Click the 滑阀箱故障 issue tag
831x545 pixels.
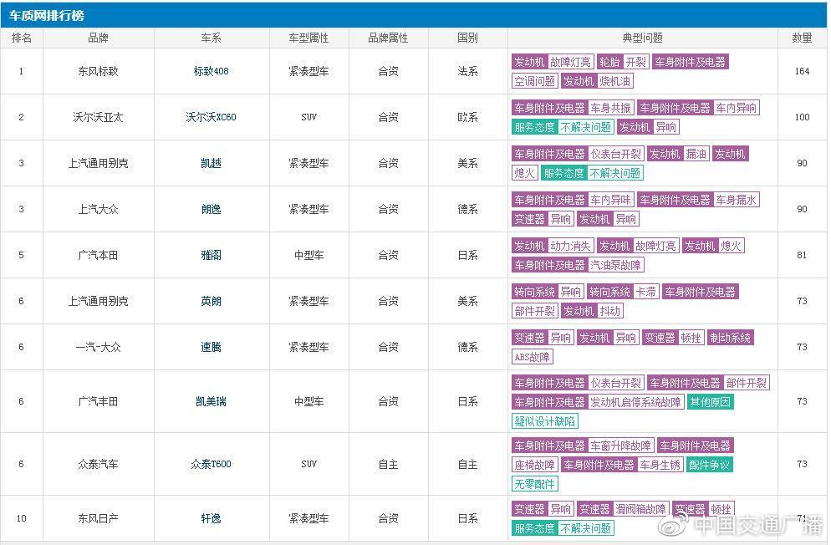[x=640, y=510]
